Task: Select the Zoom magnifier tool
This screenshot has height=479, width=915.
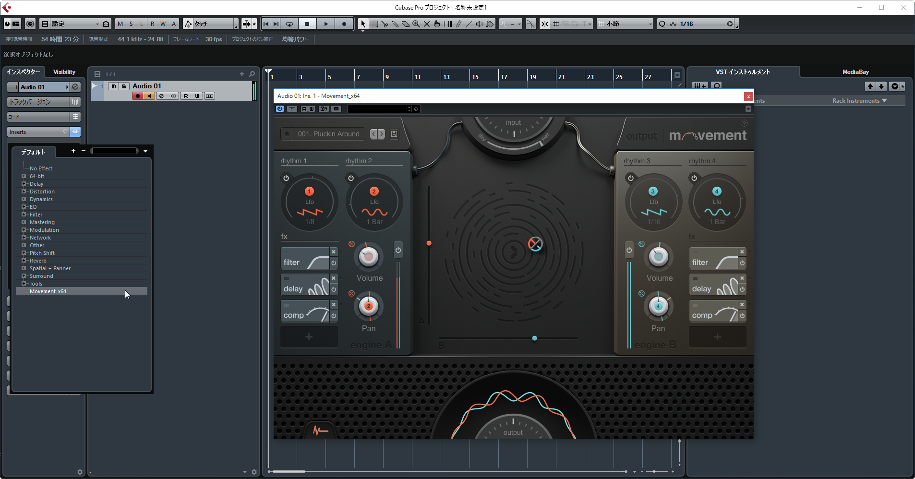Action: click(x=416, y=24)
